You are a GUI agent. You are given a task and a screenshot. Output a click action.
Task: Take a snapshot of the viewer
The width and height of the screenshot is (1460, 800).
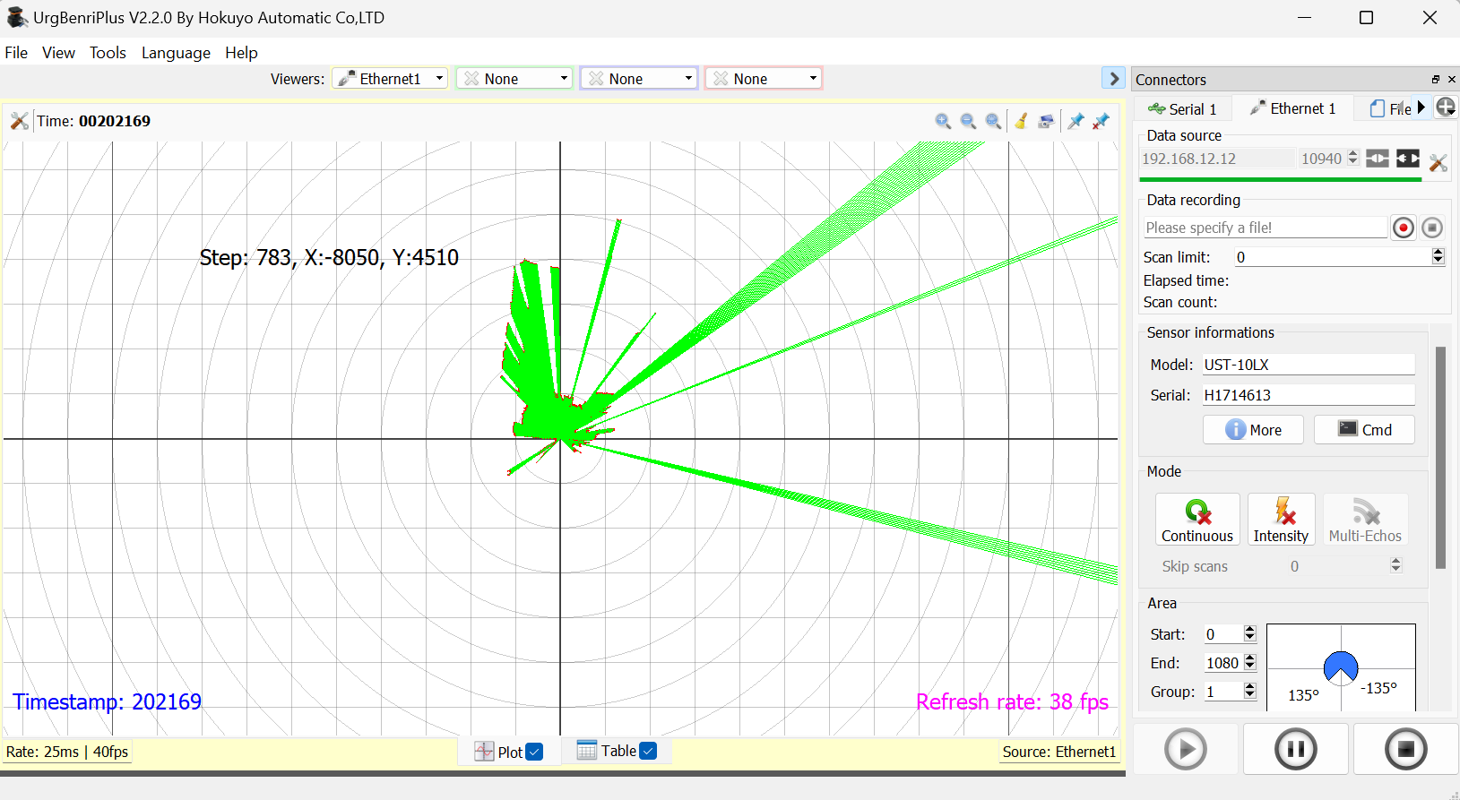point(1046,121)
